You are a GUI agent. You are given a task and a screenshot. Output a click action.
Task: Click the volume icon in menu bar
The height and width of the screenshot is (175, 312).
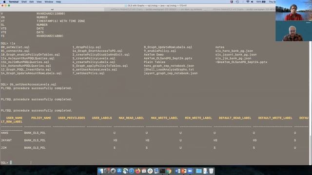252,1
